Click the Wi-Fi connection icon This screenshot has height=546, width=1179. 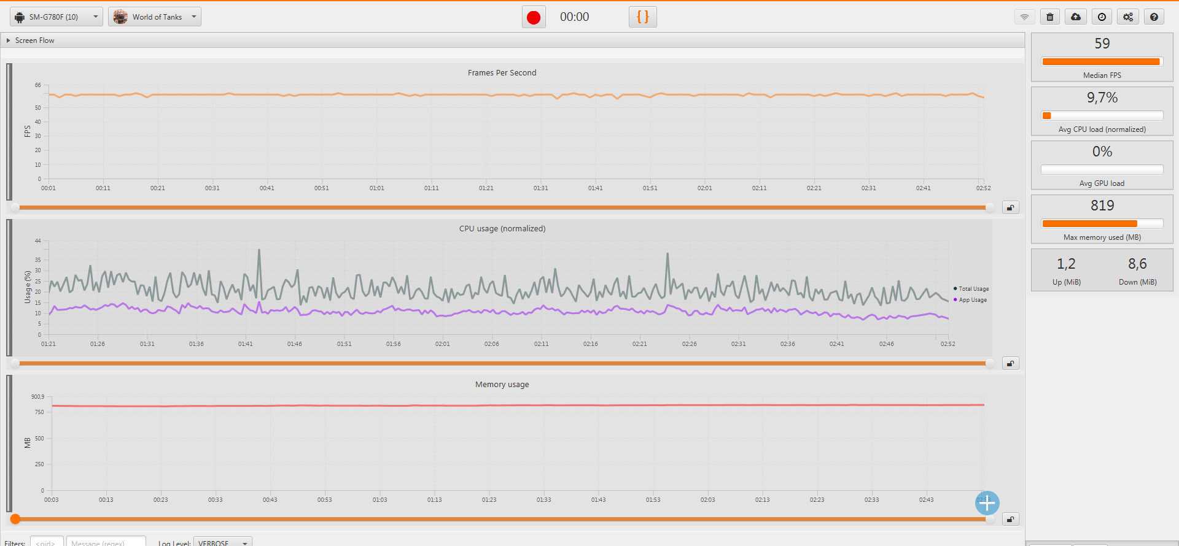[x=1024, y=17]
